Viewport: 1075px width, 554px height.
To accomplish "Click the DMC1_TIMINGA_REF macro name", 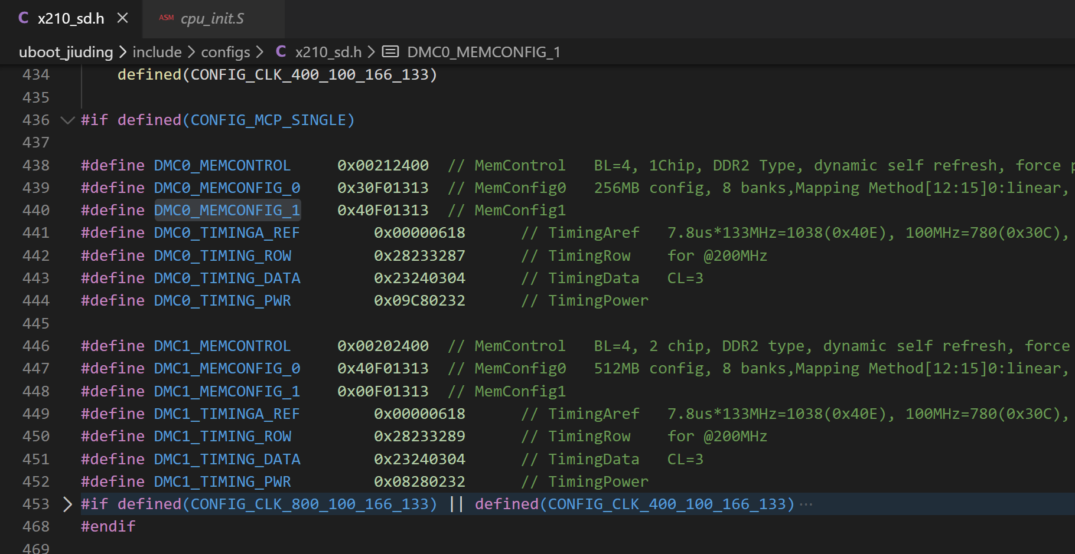I will click(227, 414).
